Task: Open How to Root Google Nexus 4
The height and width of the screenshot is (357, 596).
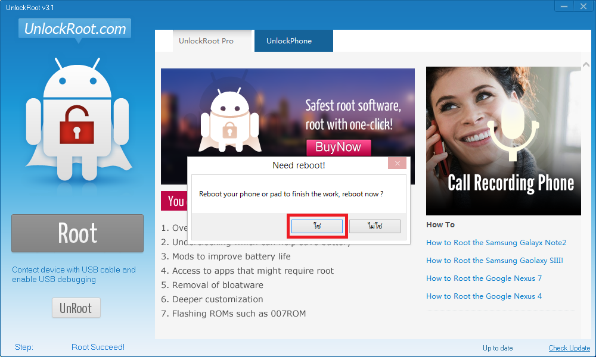Action: point(484,296)
